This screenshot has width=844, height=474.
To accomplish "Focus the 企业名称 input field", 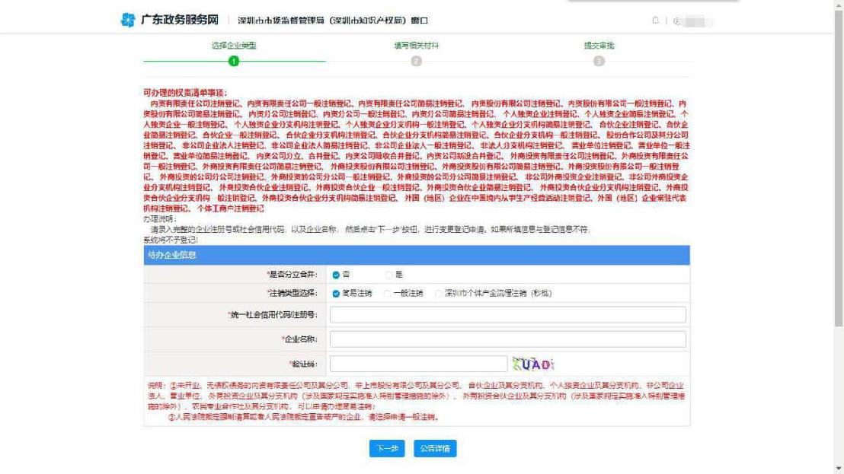I will tap(507, 339).
